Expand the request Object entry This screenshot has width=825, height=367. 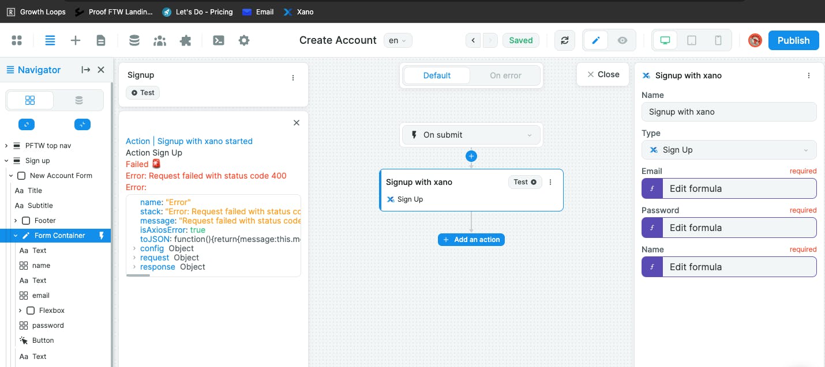[x=135, y=258]
